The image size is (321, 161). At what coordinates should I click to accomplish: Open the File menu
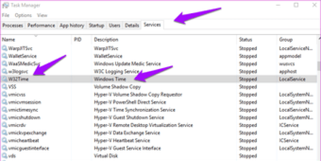[x=5, y=15]
